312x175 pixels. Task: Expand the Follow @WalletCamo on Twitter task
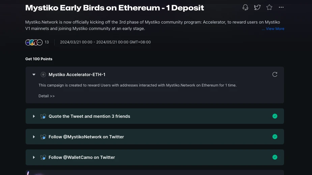coord(34,157)
